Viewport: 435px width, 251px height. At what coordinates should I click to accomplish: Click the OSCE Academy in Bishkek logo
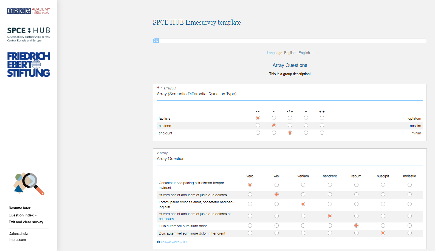pyautogui.click(x=29, y=11)
